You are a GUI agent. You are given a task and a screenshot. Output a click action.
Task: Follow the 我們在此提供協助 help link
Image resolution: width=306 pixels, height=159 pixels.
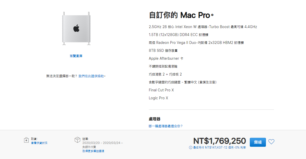[x=91, y=76]
